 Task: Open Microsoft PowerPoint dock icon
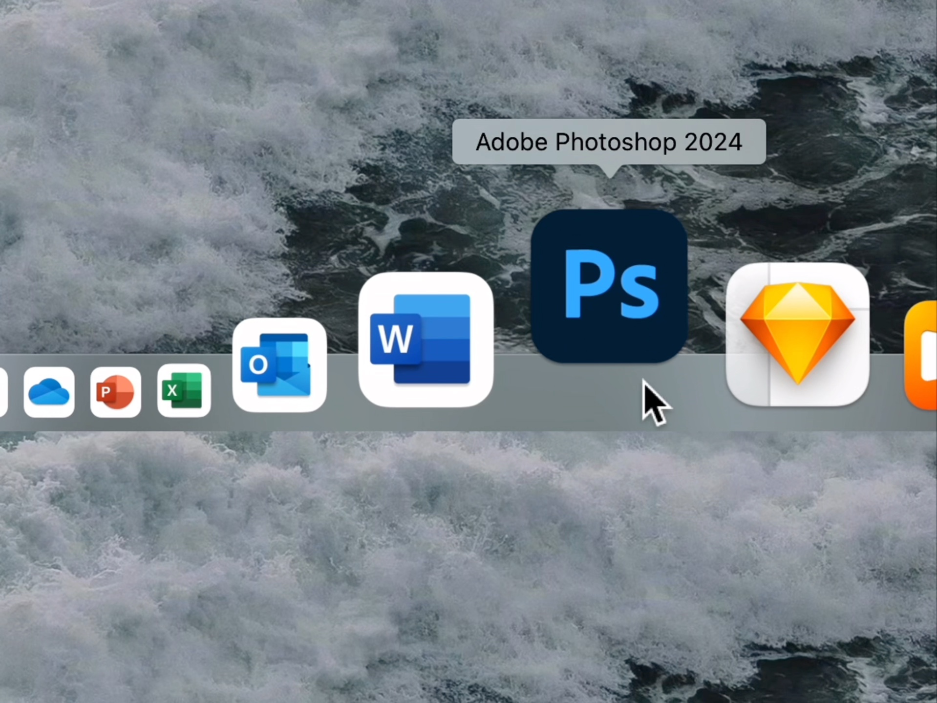115,392
